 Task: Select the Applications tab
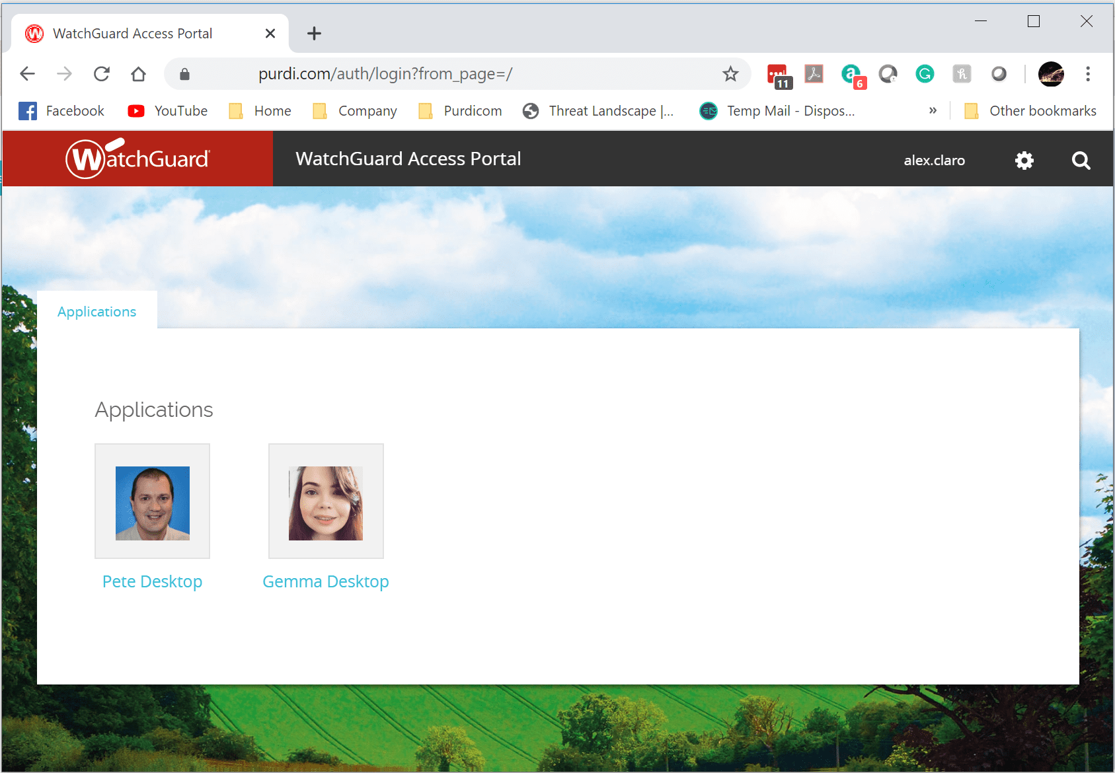[97, 311]
